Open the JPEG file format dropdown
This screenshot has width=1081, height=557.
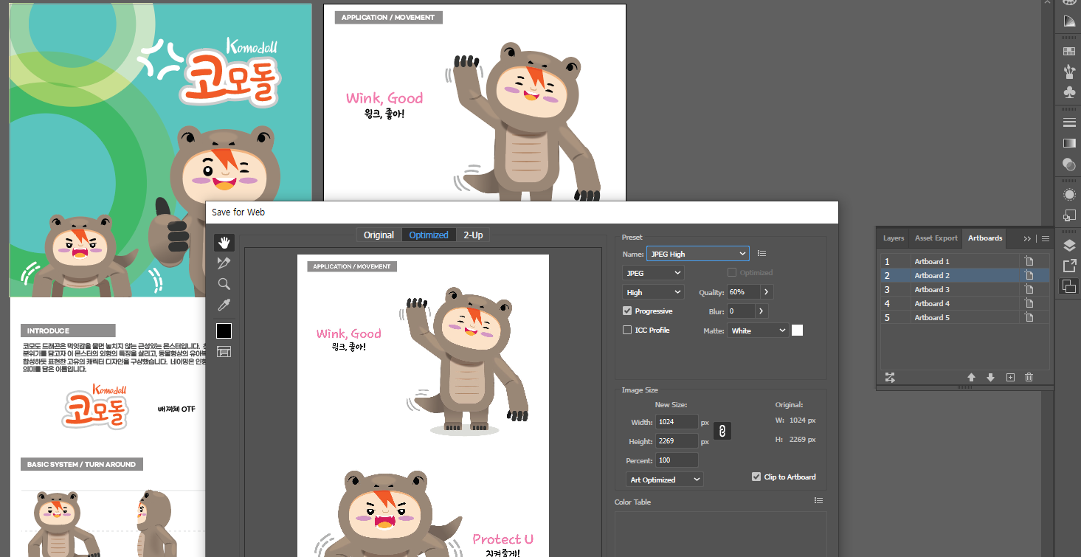click(653, 273)
